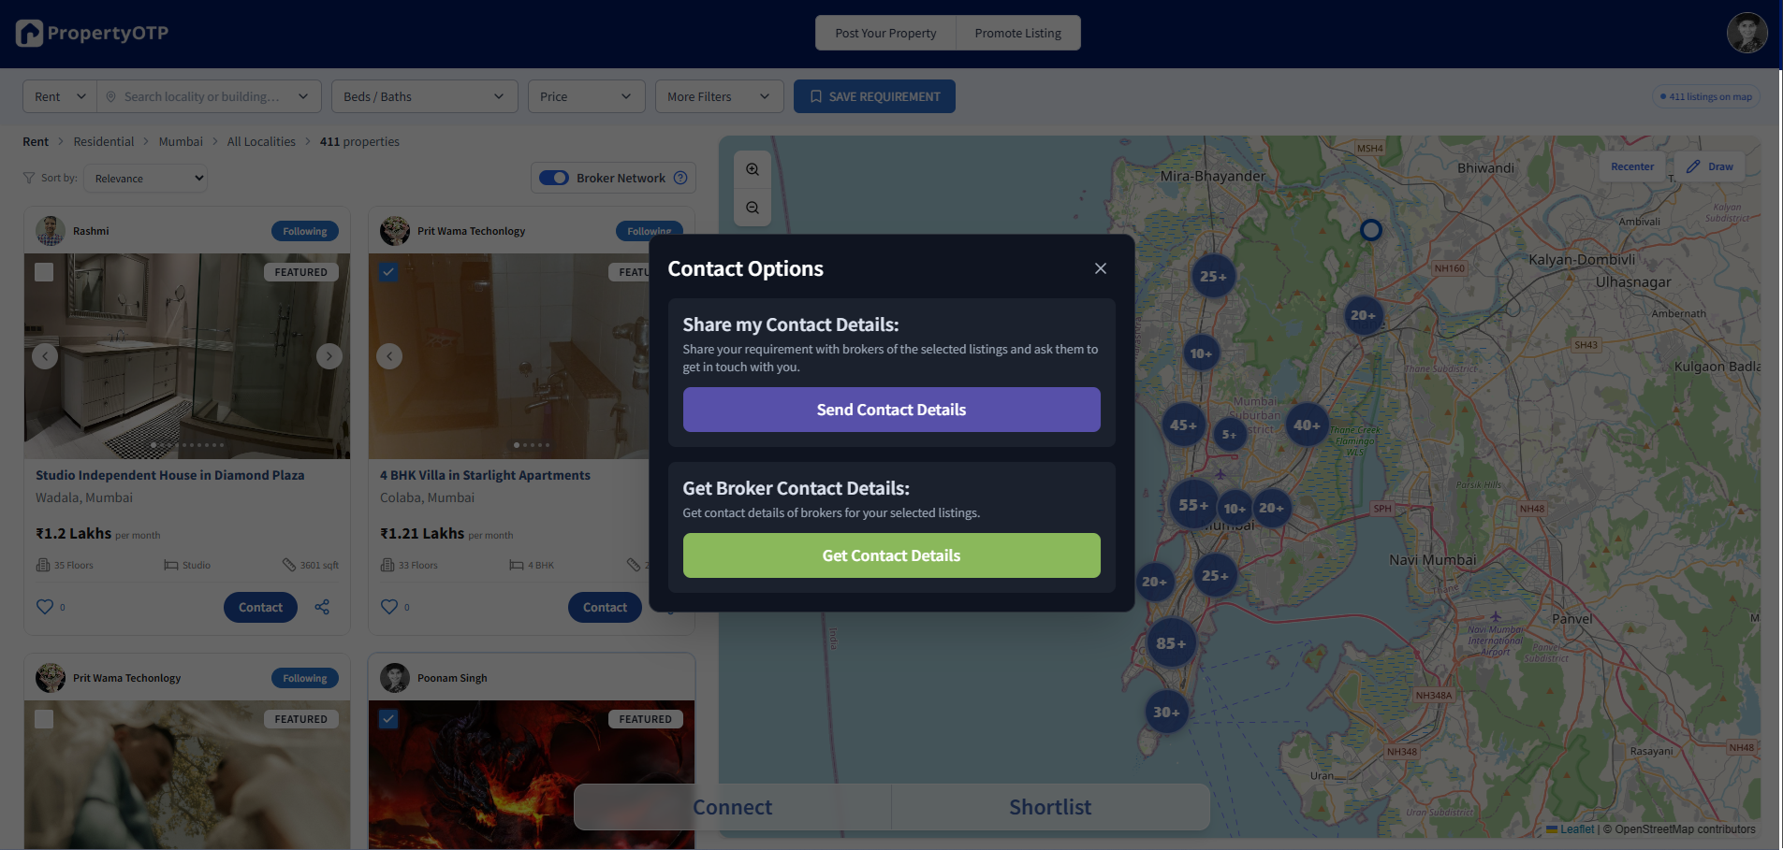Uncheck the Starlight Apartments listing checkbox
The height and width of the screenshot is (850, 1783).
[x=388, y=272]
